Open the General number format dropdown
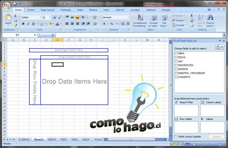The height and width of the screenshot is (148, 228). click(128, 17)
